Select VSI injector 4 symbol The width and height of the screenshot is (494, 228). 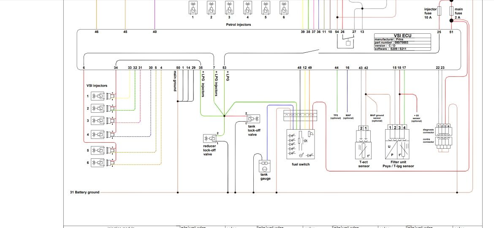point(98,134)
